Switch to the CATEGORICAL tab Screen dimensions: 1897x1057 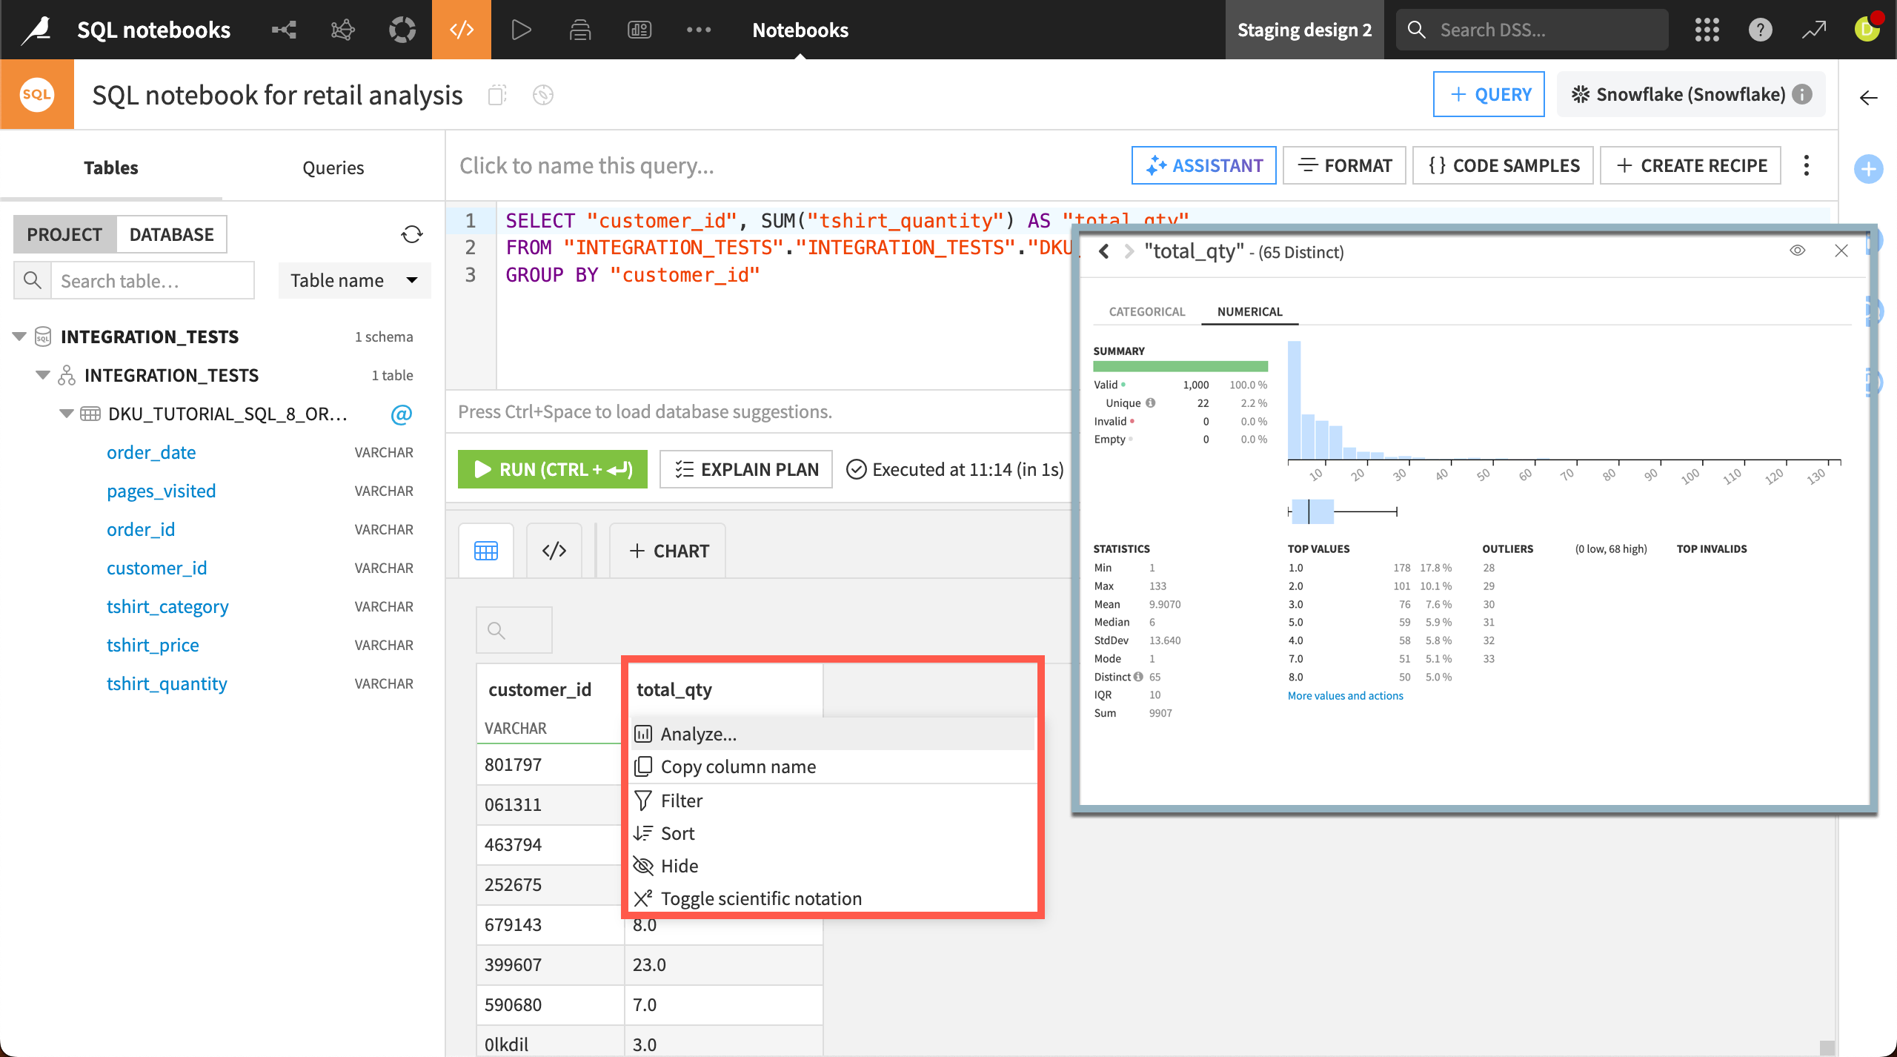1146,311
